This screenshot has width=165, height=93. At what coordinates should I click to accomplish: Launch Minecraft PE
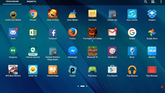click(92, 51)
